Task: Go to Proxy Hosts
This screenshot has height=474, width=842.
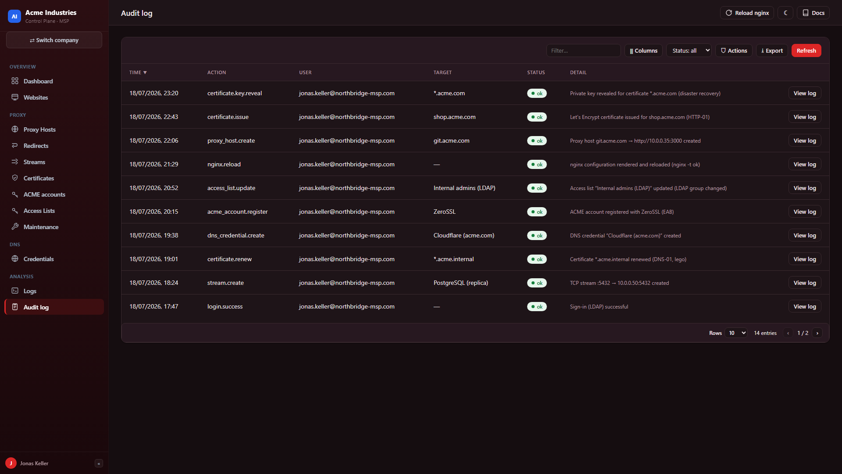Action: [54, 129]
